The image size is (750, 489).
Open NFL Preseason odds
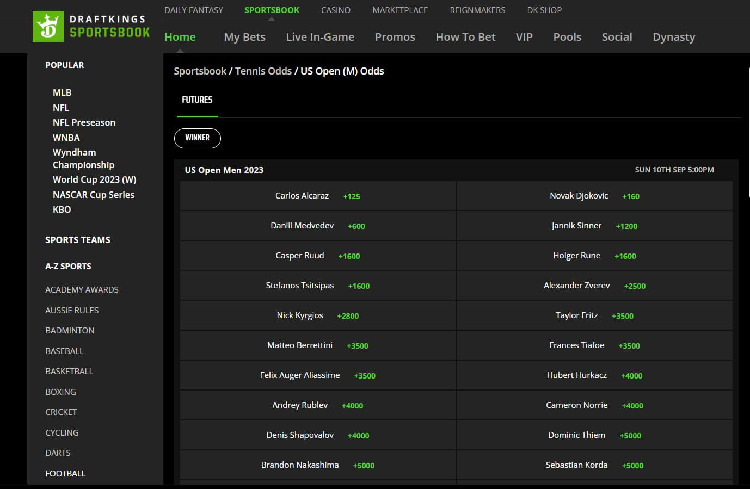[x=84, y=122]
